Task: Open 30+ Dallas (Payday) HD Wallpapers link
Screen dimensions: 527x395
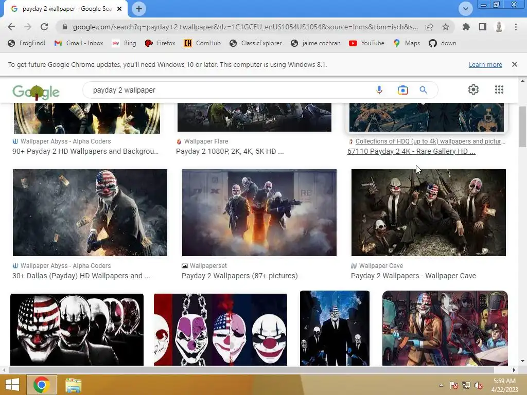Action: [81, 276]
